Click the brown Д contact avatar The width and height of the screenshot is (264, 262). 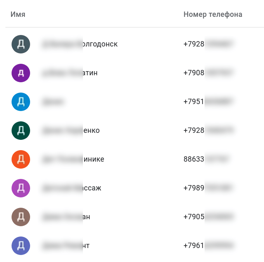(21, 217)
